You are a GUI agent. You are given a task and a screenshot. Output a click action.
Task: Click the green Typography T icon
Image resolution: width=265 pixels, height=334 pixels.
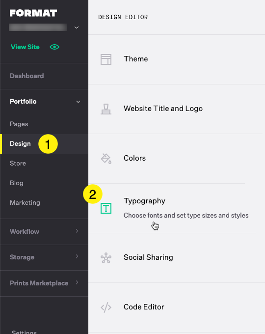pyautogui.click(x=106, y=208)
